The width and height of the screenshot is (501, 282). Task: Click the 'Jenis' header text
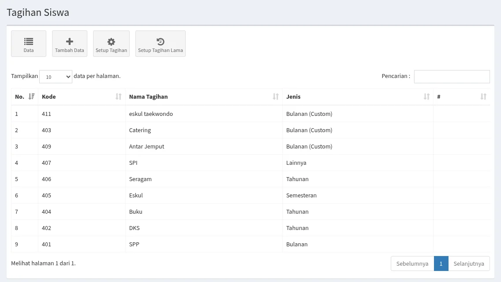pos(293,96)
